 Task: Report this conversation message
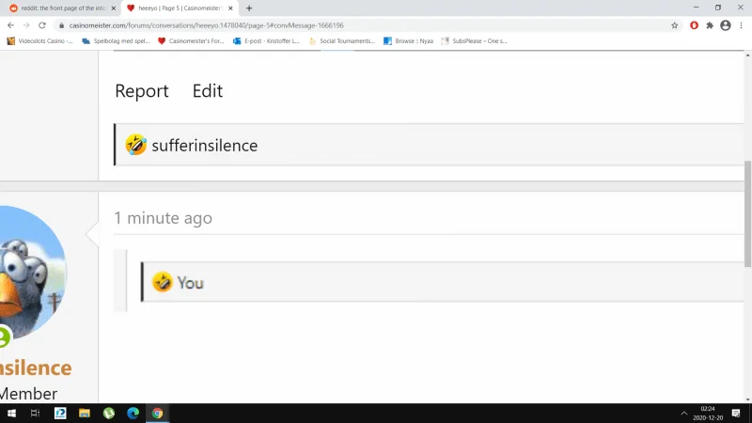(x=142, y=91)
